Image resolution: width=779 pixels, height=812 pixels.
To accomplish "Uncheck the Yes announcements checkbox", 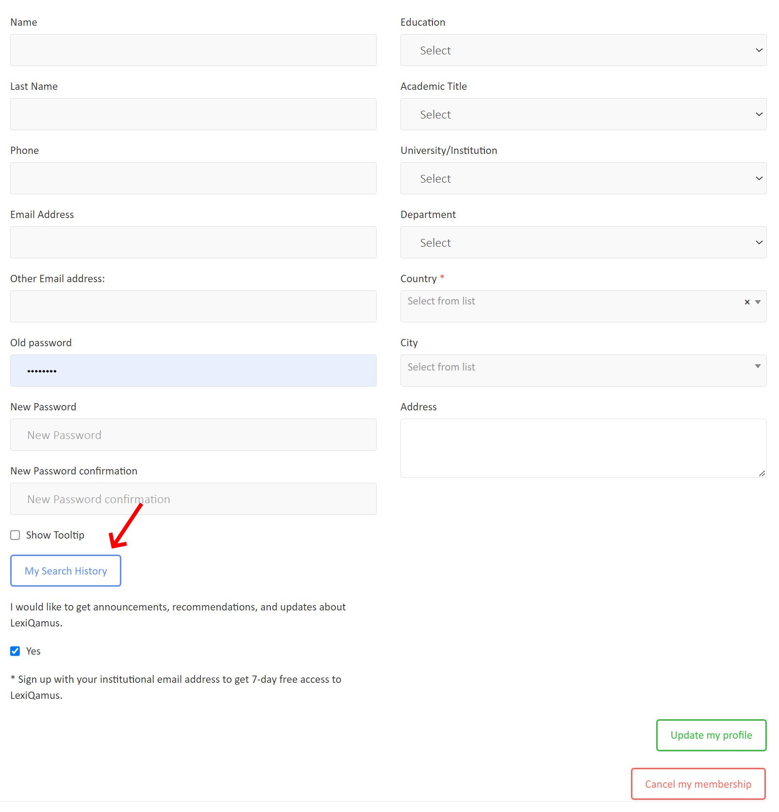I will pyautogui.click(x=16, y=651).
